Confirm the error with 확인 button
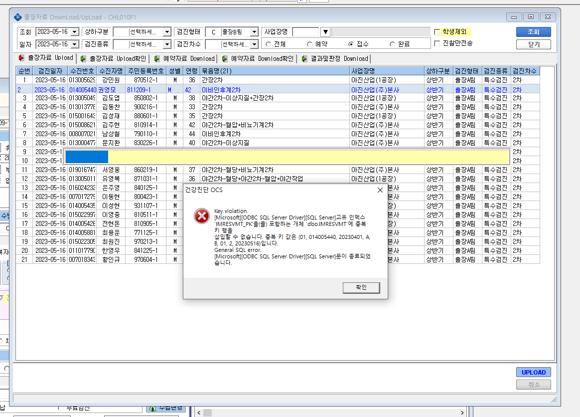This screenshot has height=417, width=580. (x=361, y=288)
